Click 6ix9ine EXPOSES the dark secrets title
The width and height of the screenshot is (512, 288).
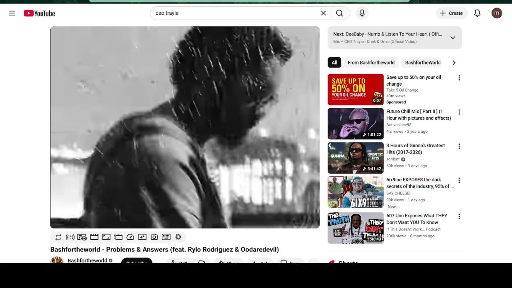click(420, 183)
